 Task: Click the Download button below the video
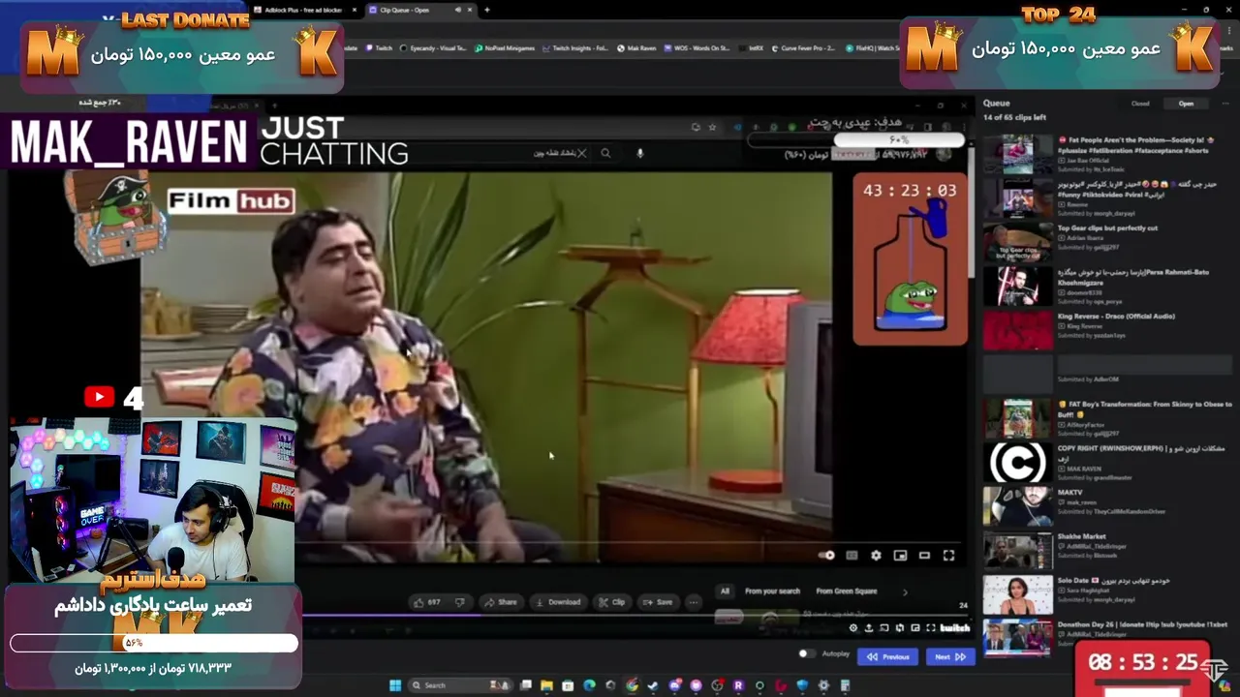558,602
